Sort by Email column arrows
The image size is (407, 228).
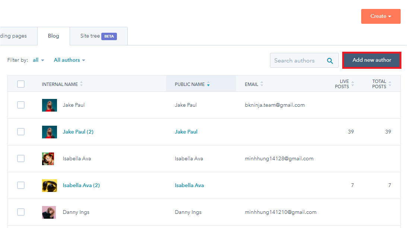point(262,84)
